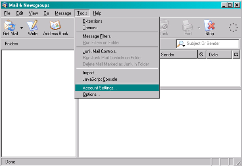This screenshot has width=242, height=166.
Task: Click the Print toolbar icon
Action: tap(188, 26)
